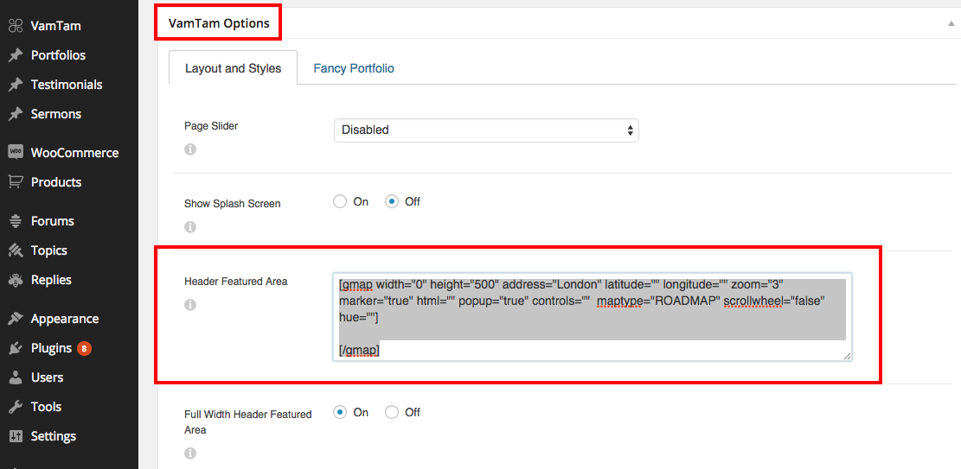The height and width of the screenshot is (469, 961).
Task: Click the info icon under Page Slider
Action: 190,149
